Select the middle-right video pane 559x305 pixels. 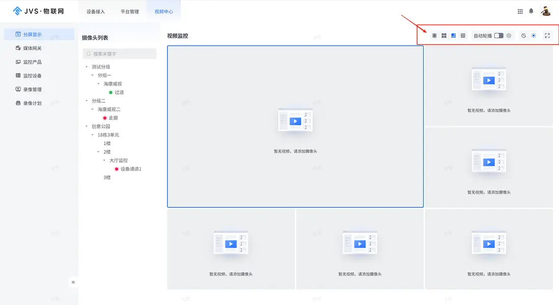[489, 167]
